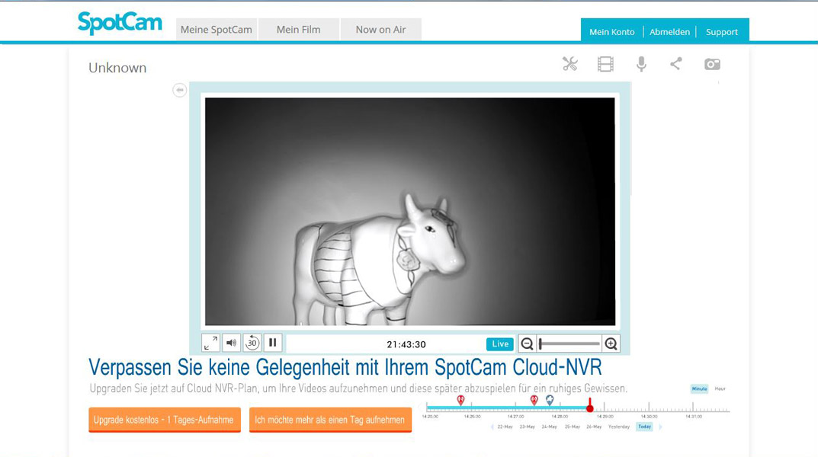Click the Live button
Image resolution: width=818 pixels, height=457 pixels.
[x=500, y=344]
